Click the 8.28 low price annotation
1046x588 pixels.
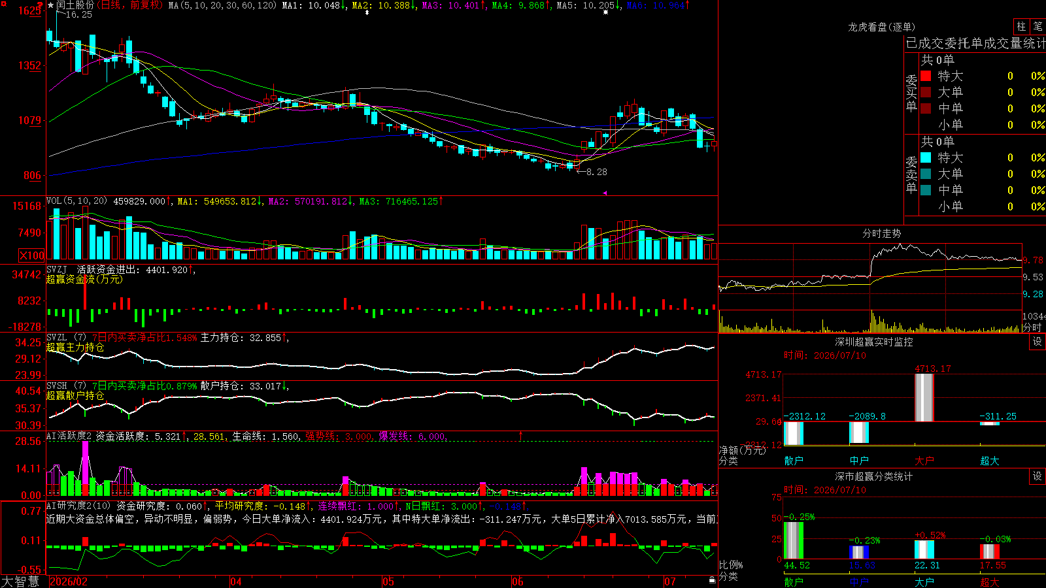click(596, 172)
